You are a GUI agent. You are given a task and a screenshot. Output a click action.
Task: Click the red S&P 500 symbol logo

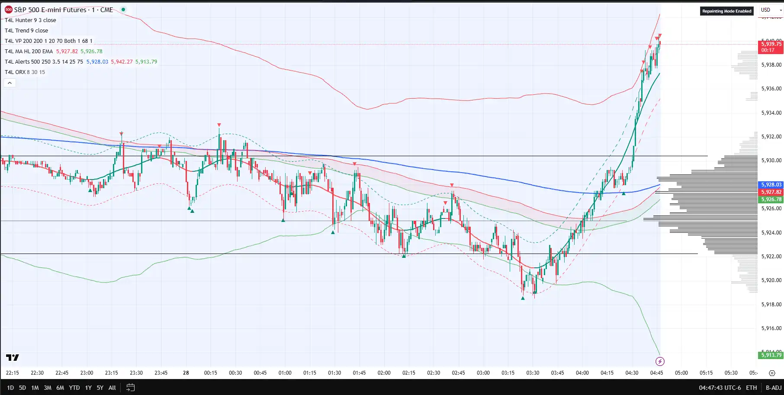pyautogui.click(x=8, y=10)
